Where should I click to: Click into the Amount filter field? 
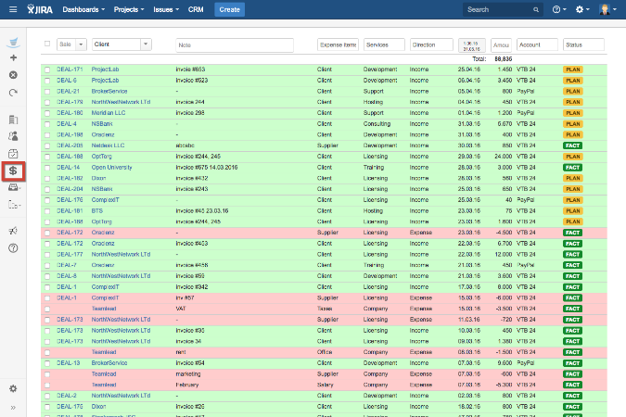pyautogui.click(x=501, y=44)
